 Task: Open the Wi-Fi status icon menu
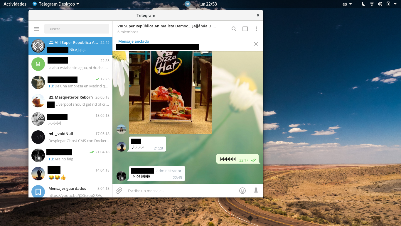tap(372, 4)
